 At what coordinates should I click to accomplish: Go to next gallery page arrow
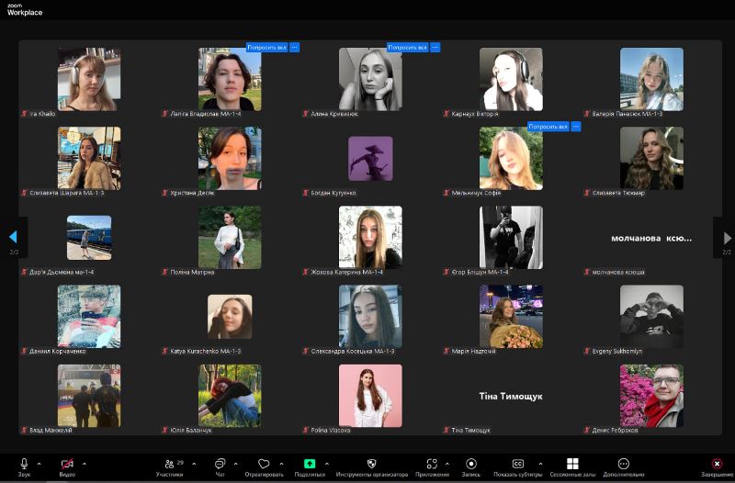coord(727,238)
